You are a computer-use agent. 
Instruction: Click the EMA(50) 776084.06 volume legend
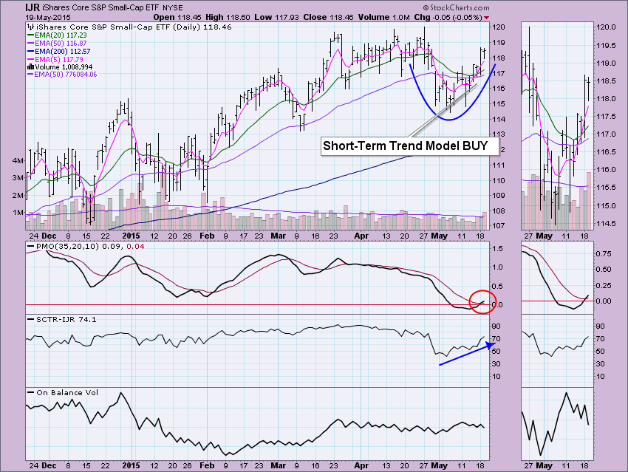[62, 75]
